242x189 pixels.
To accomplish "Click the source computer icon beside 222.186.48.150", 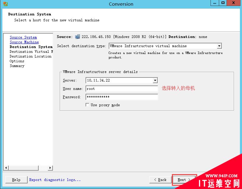I will pos(77,37).
